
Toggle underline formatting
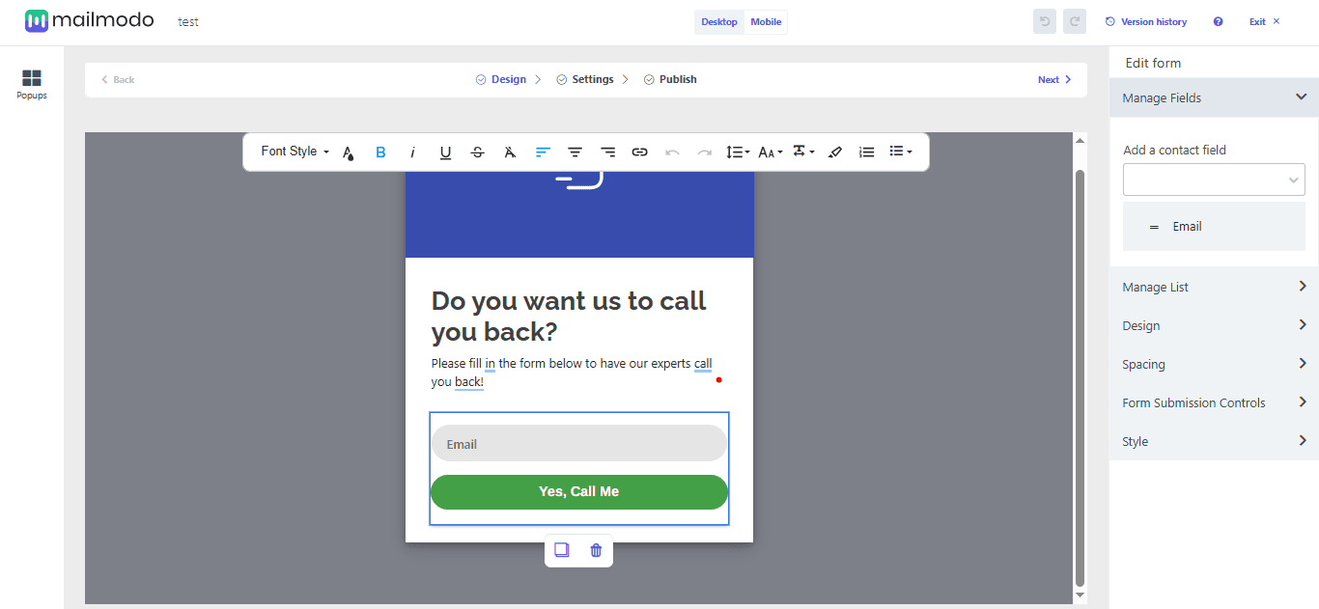(445, 152)
